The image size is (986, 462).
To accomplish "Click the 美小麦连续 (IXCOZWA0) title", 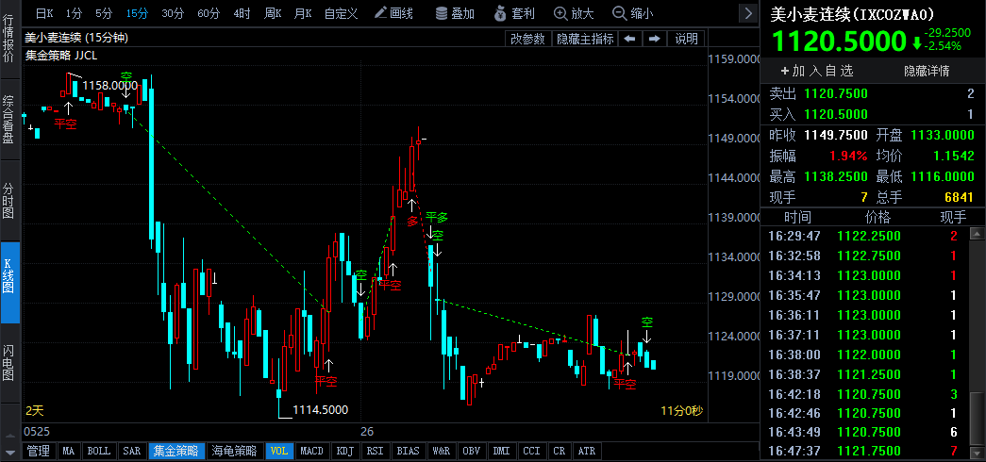I will [851, 15].
